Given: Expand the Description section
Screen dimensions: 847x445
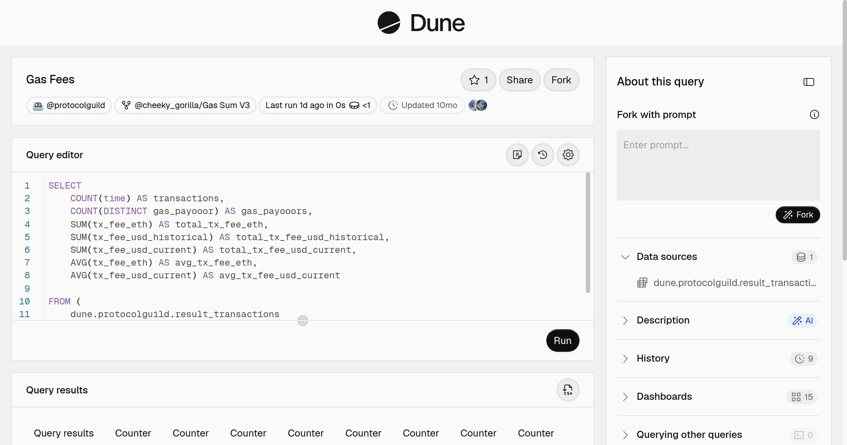Looking at the screenshot, I should [x=625, y=320].
